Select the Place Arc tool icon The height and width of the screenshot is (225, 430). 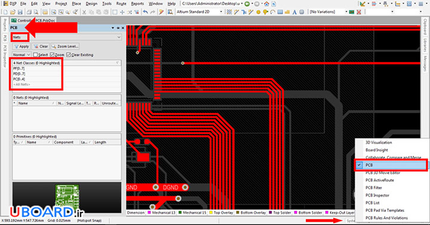pos(272,12)
